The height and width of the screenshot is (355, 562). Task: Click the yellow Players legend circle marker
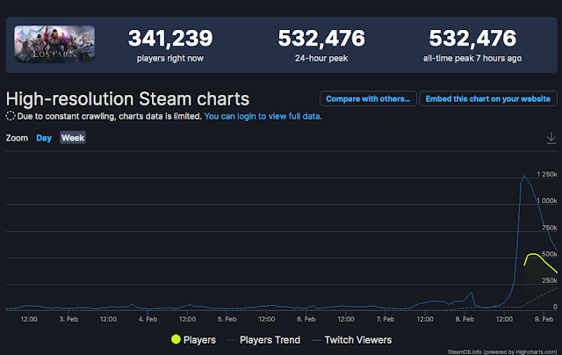177,339
